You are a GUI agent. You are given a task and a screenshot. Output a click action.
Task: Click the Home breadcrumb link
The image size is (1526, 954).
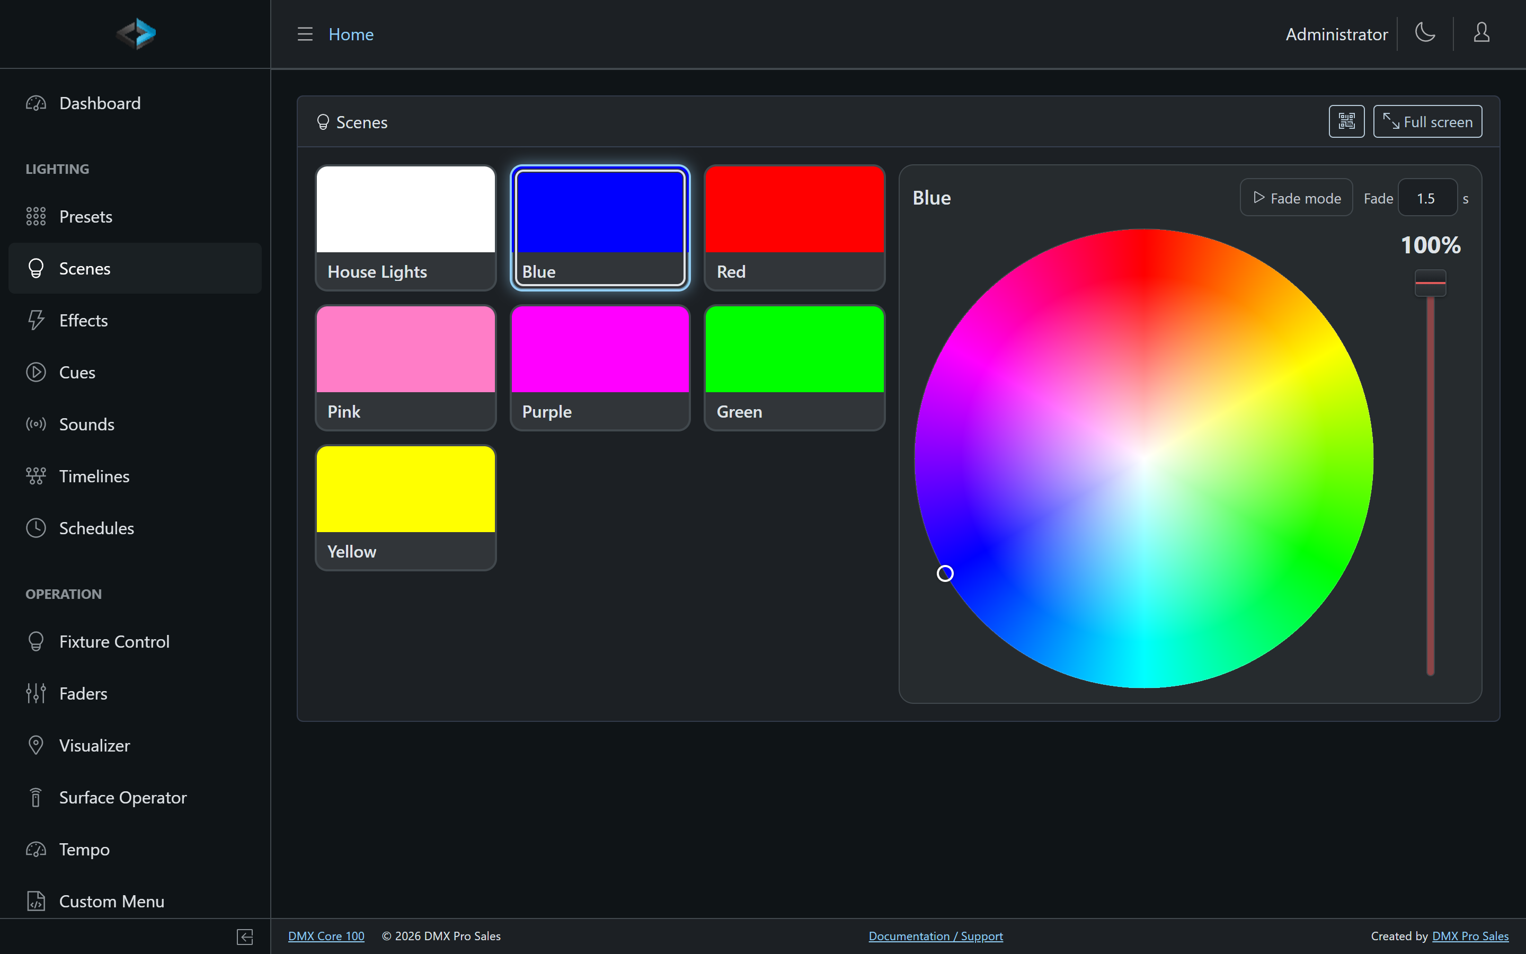click(351, 34)
